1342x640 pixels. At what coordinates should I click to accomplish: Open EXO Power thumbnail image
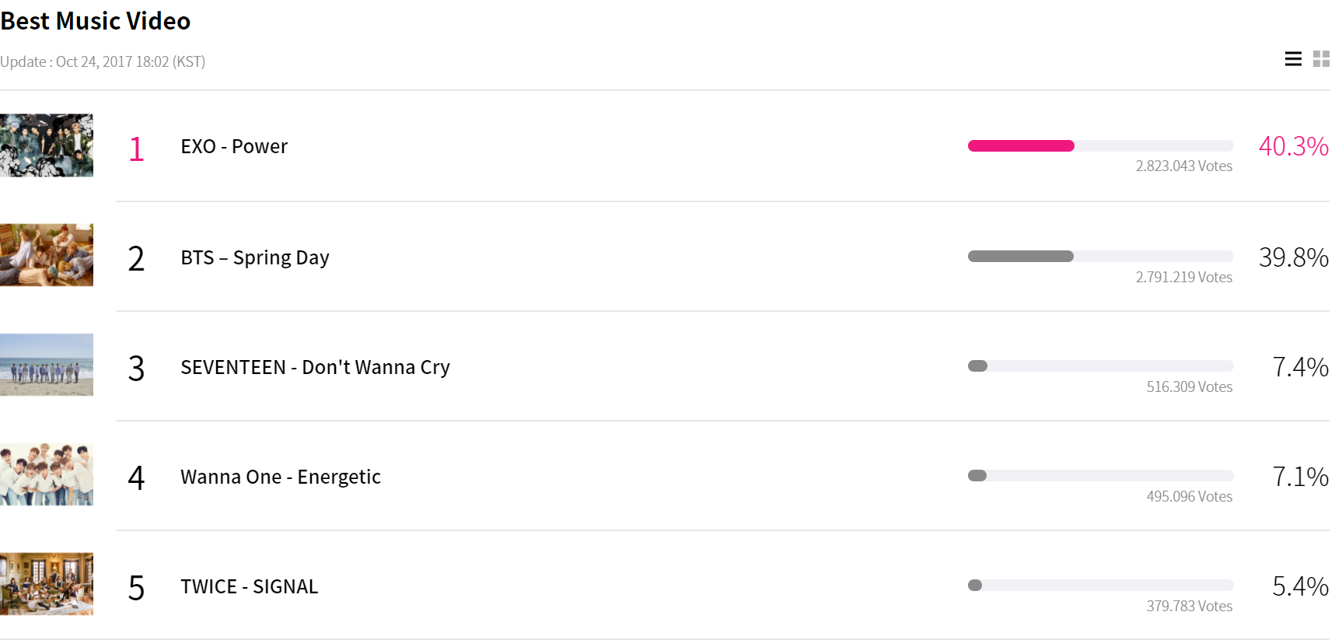click(47, 145)
